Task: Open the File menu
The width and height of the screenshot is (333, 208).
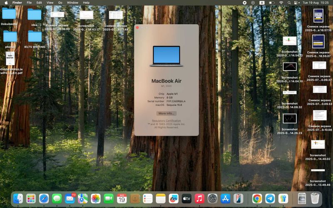Action: coord(29,2)
